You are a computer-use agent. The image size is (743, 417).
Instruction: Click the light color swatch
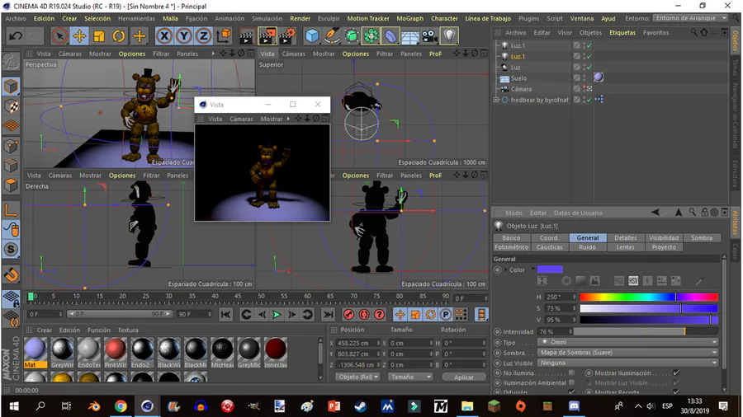click(550, 269)
